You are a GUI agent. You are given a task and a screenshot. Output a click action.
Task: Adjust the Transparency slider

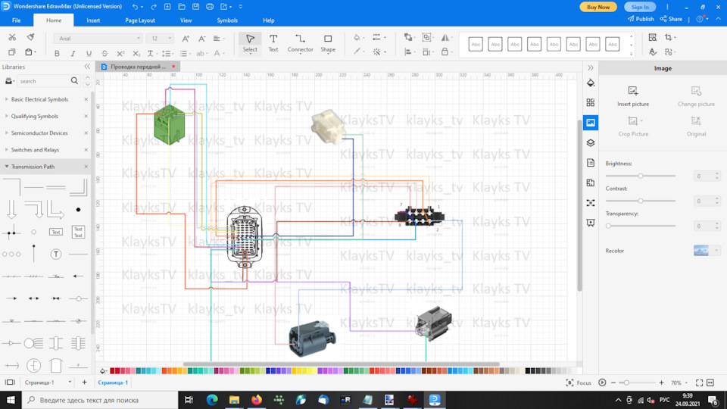[641, 226]
